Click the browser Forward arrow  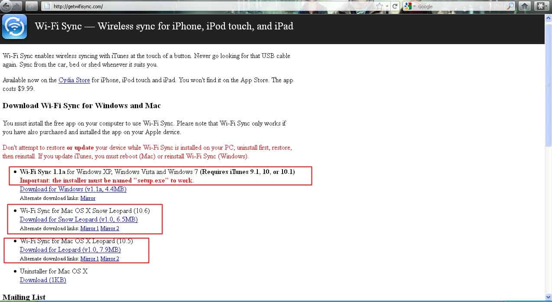17,6
